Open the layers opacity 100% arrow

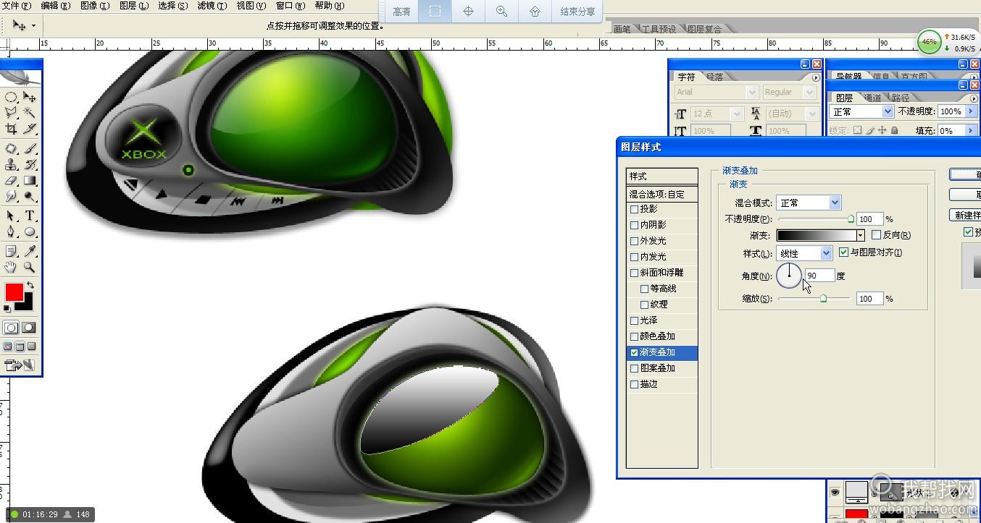click(x=970, y=111)
